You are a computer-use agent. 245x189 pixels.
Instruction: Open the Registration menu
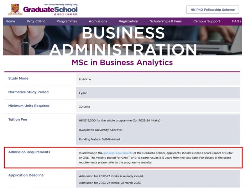(x=128, y=21)
